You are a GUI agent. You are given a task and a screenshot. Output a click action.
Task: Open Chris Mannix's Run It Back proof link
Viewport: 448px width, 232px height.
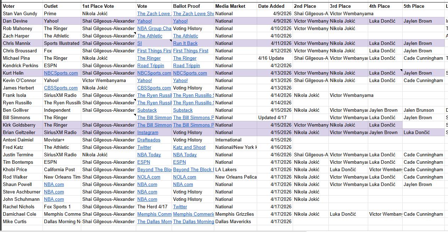point(185,43)
